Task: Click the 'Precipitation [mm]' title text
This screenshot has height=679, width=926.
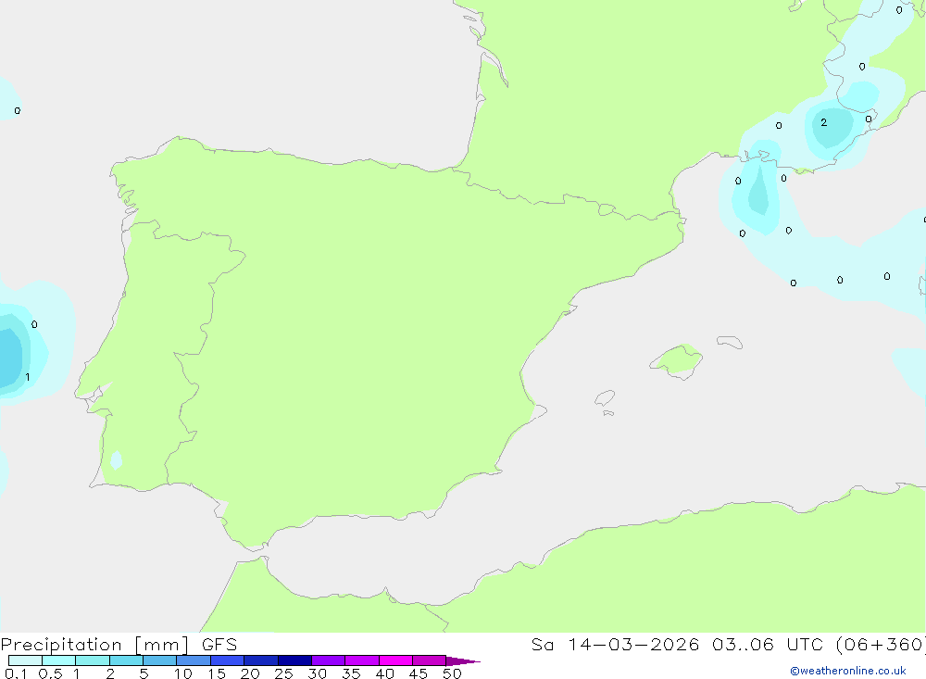Action: [94, 645]
